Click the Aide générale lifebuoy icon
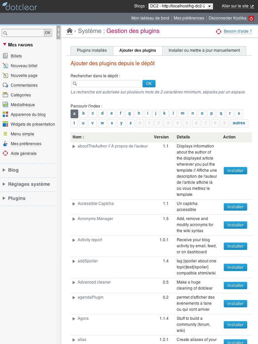Viewport: 258px width, 344px height. 5,153
